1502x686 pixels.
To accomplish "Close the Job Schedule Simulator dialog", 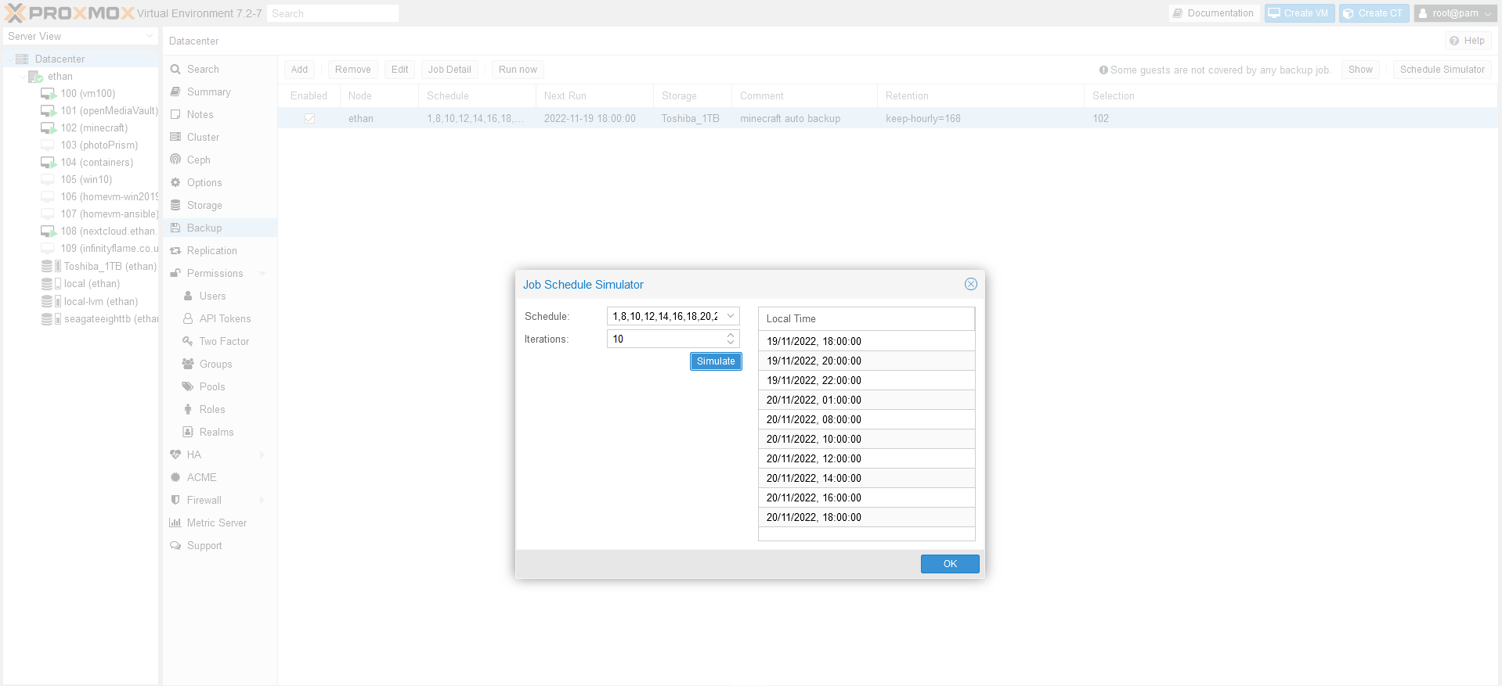I will tap(970, 284).
